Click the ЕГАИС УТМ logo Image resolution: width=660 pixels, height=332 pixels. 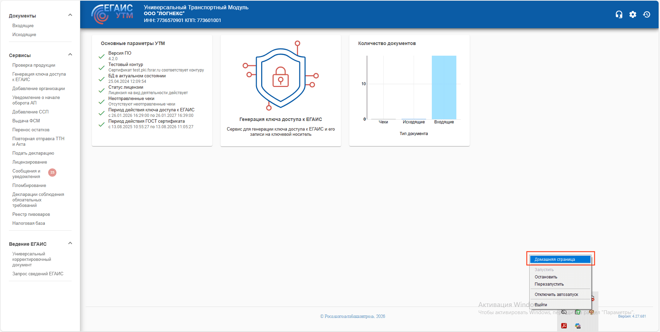click(x=112, y=14)
